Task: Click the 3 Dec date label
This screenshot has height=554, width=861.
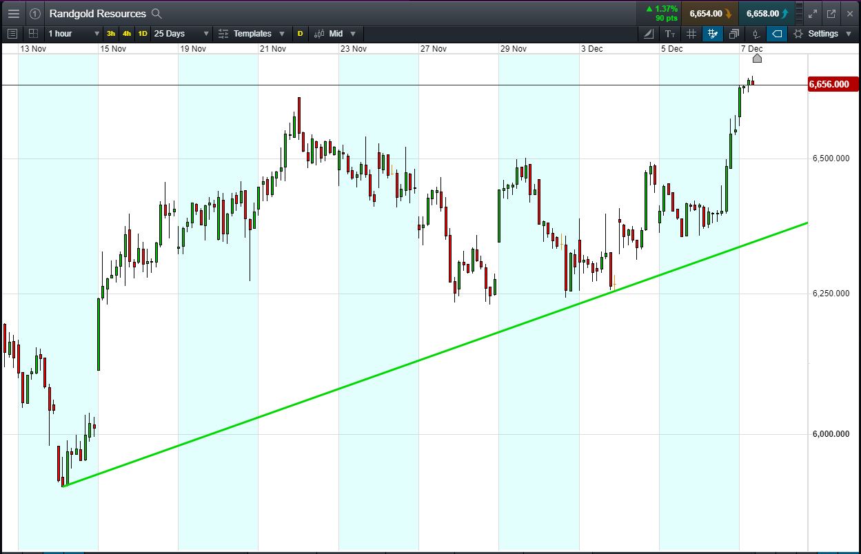Action: tap(591, 48)
